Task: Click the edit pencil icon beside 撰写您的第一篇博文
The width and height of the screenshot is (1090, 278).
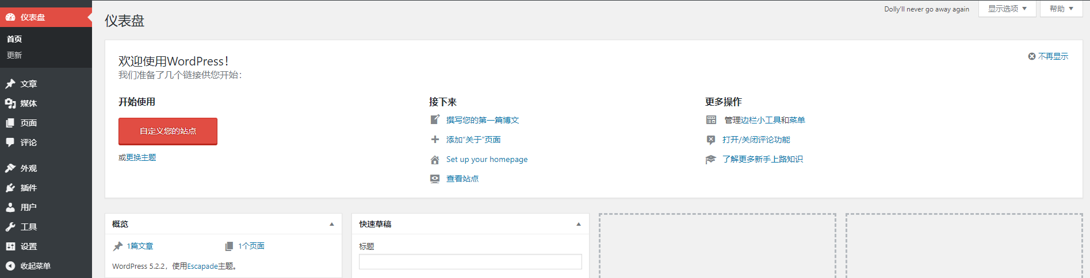Action: tap(435, 119)
